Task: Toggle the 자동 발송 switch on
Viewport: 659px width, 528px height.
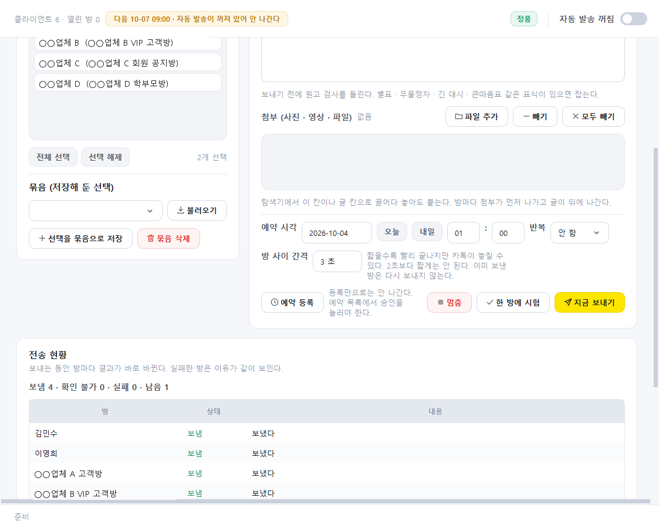Action: pyautogui.click(x=633, y=19)
